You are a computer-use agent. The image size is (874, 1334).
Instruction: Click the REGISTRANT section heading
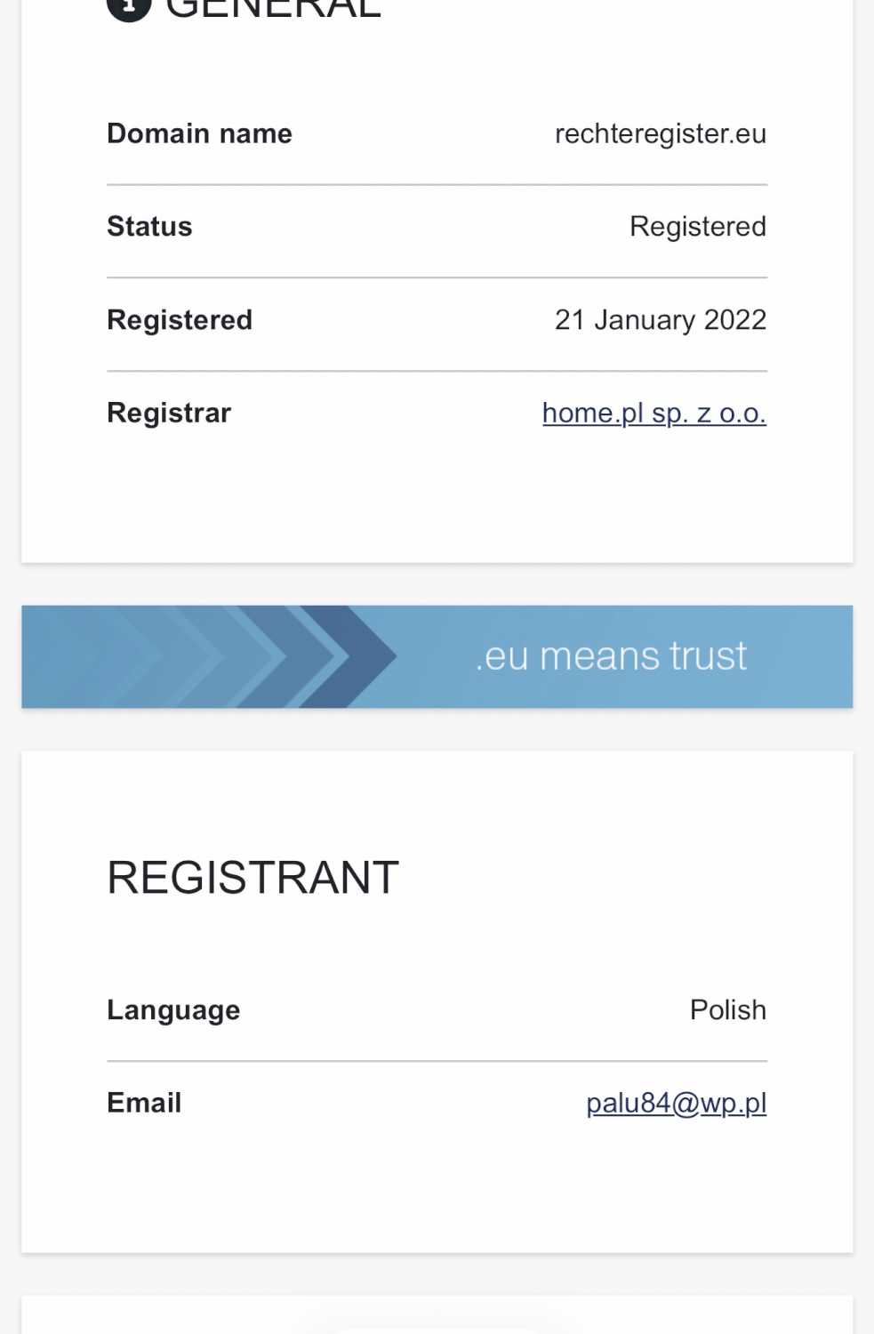click(x=253, y=878)
